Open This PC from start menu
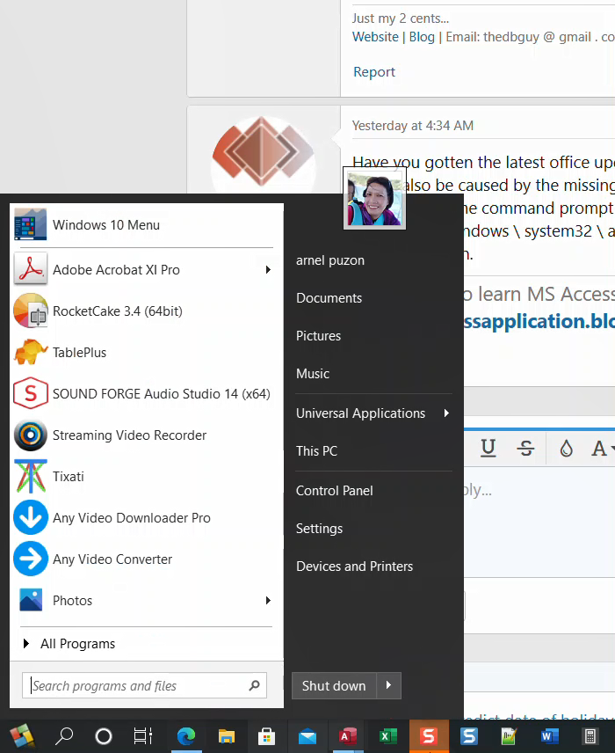The height and width of the screenshot is (753, 615). pos(316,451)
